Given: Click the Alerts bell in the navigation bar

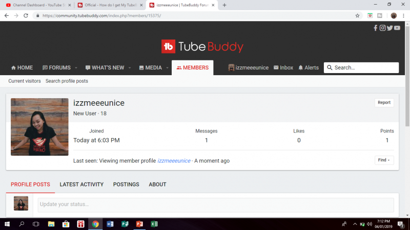Looking at the screenshot, I should click(308, 67).
